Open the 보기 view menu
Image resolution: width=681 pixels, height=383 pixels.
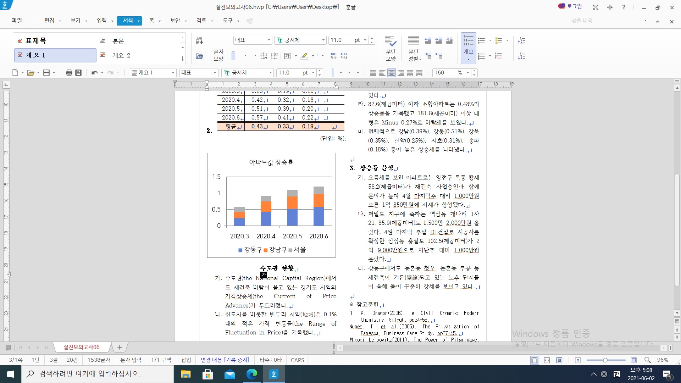(76, 21)
